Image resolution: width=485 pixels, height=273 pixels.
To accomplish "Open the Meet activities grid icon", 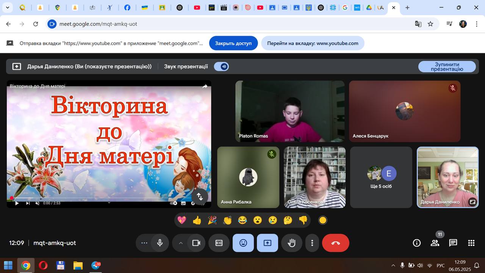I will (x=471, y=243).
